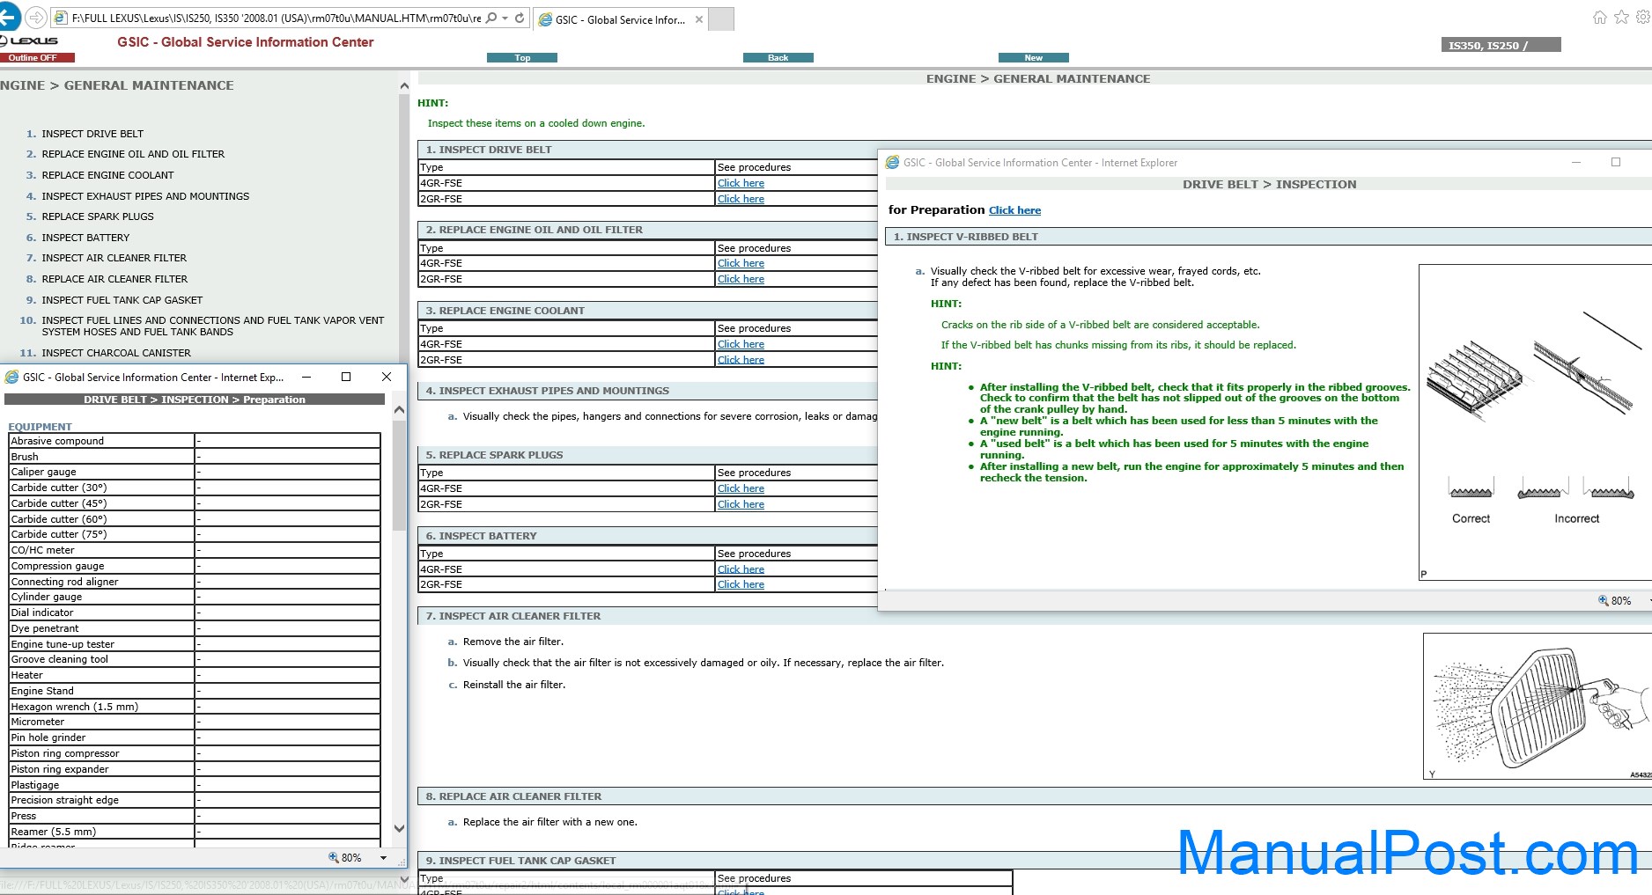Screen dimensions: 1652x895
Task: Maximize the Preparation popup window
Action: 346,377
